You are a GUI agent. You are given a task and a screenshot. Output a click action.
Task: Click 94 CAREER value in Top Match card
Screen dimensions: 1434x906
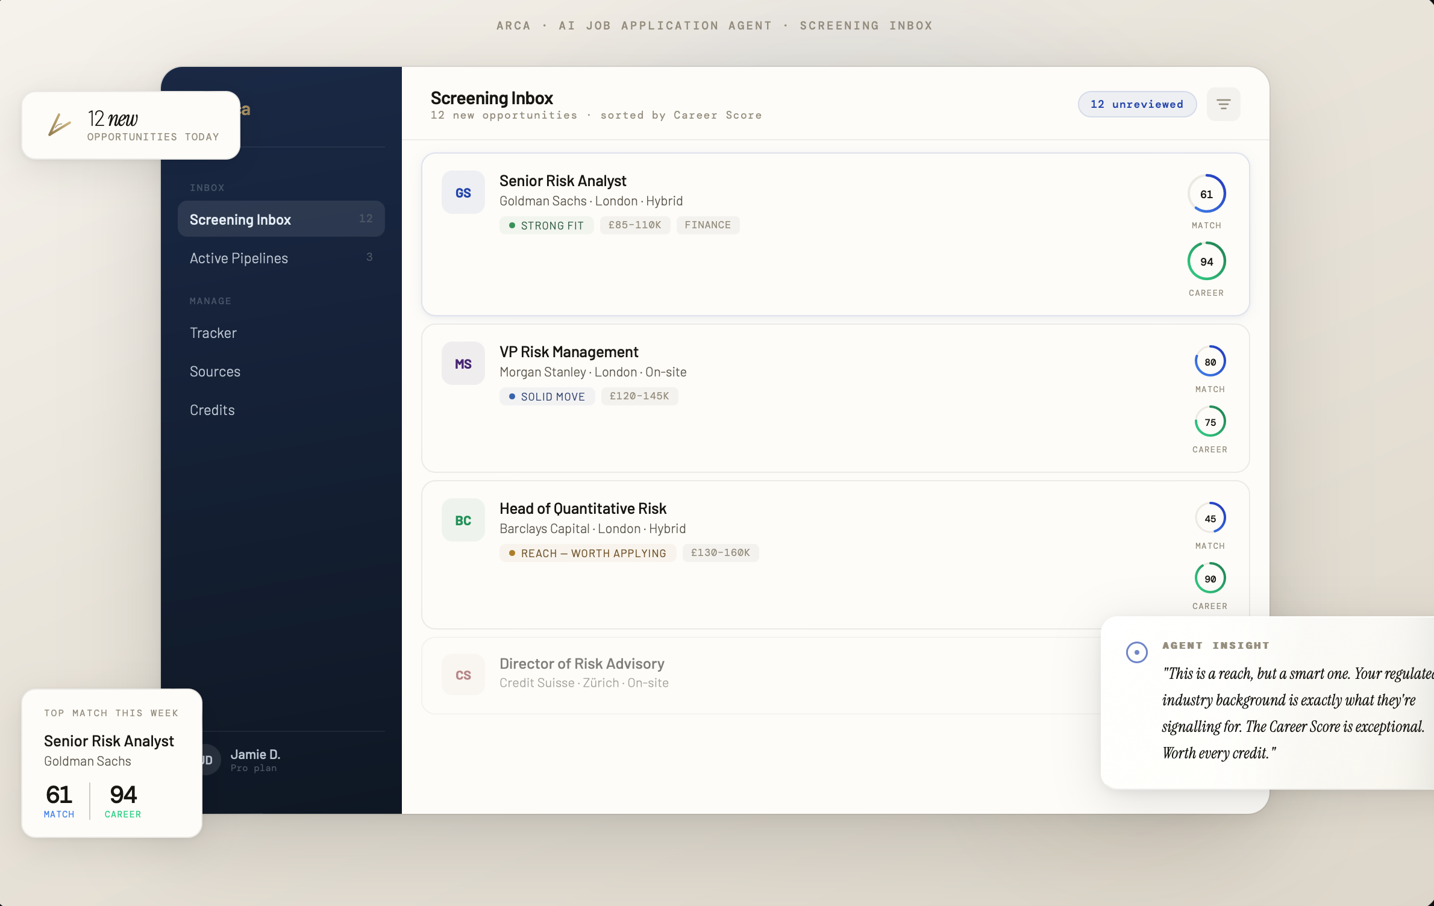coord(123,801)
